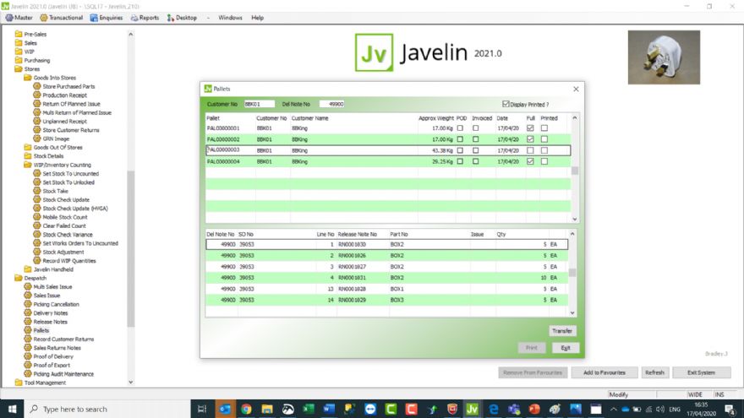Image resolution: width=744 pixels, height=418 pixels.
Task: Select the Pallets tree item
Action: click(x=41, y=330)
